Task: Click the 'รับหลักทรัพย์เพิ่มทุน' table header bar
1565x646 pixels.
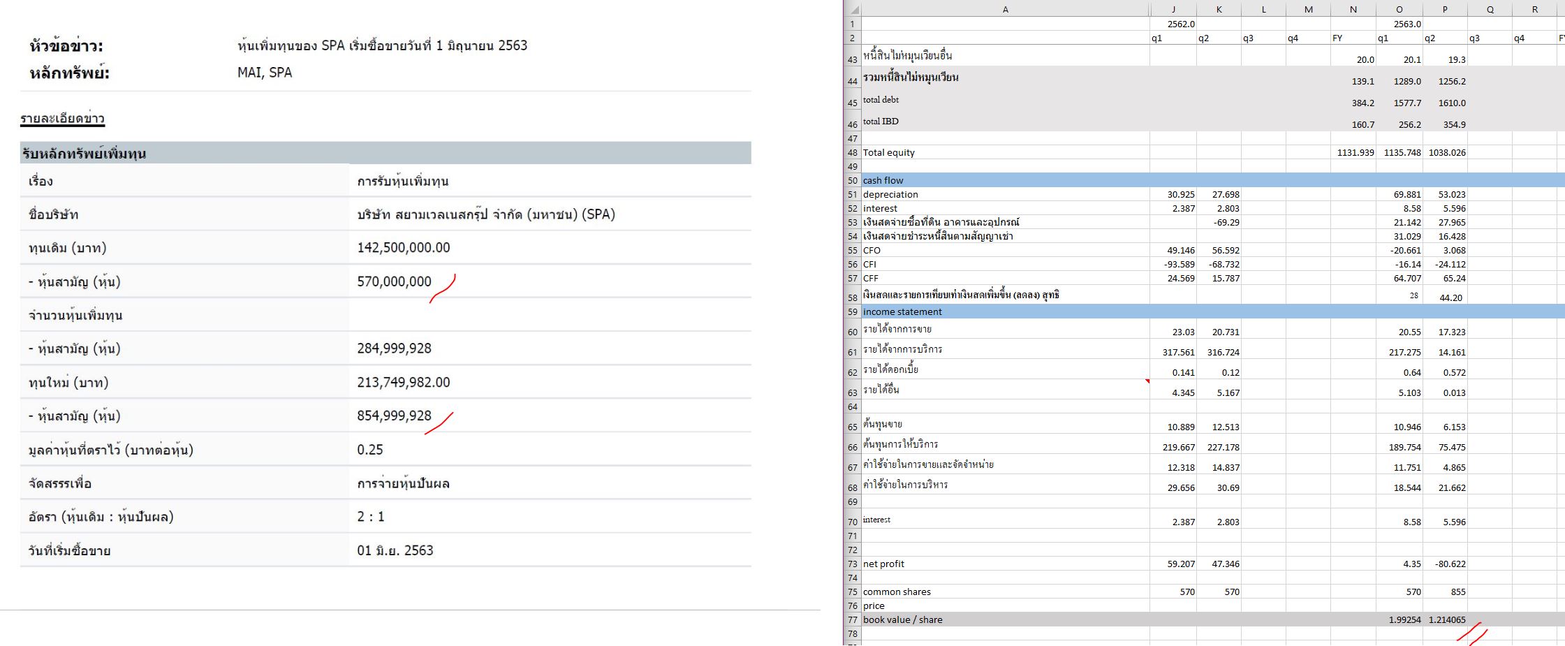Action: click(385, 153)
